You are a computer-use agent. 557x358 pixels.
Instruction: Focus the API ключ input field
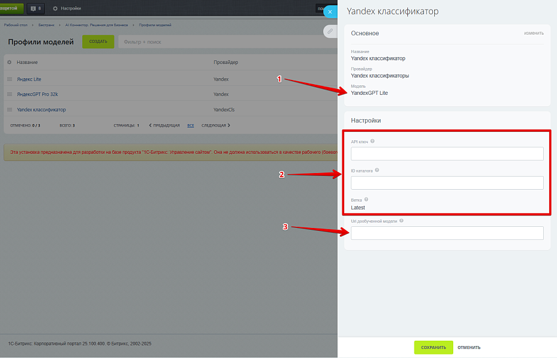tap(447, 153)
